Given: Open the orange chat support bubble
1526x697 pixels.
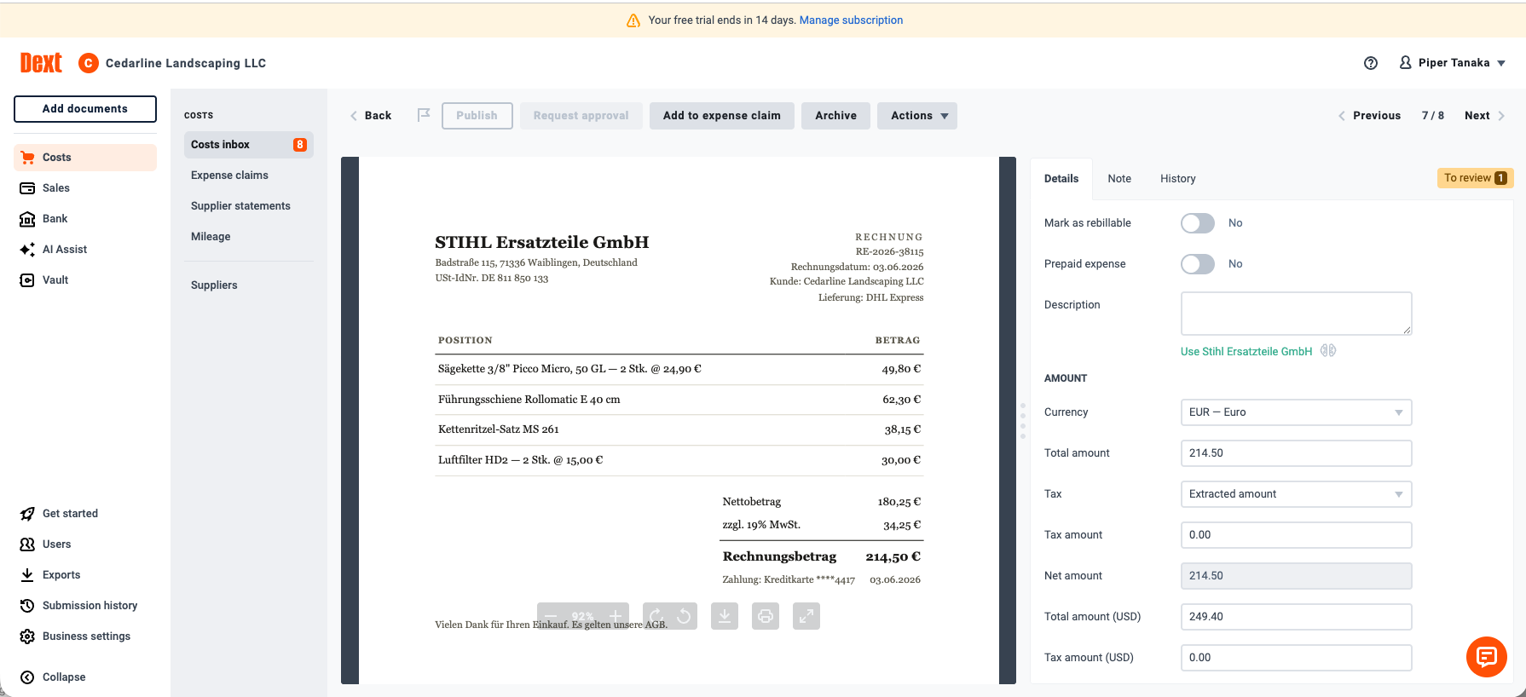Looking at the screenshot, I should [x=1487, y=657].
